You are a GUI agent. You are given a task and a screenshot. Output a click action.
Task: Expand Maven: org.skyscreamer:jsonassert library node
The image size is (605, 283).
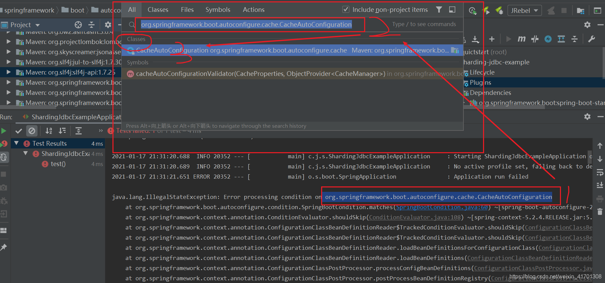point(9,52)
